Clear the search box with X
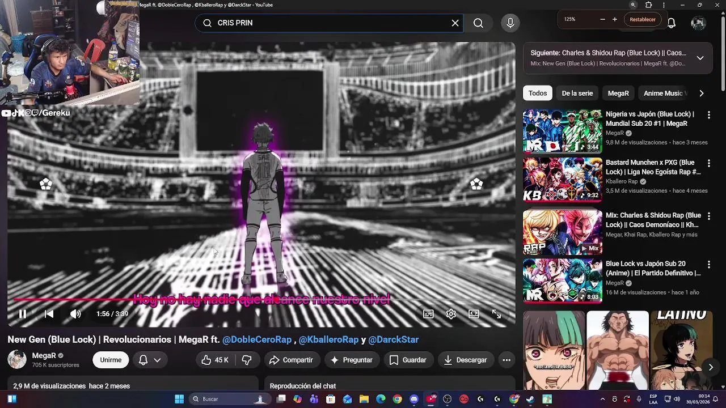726x408 pixels. pos(455,23)
